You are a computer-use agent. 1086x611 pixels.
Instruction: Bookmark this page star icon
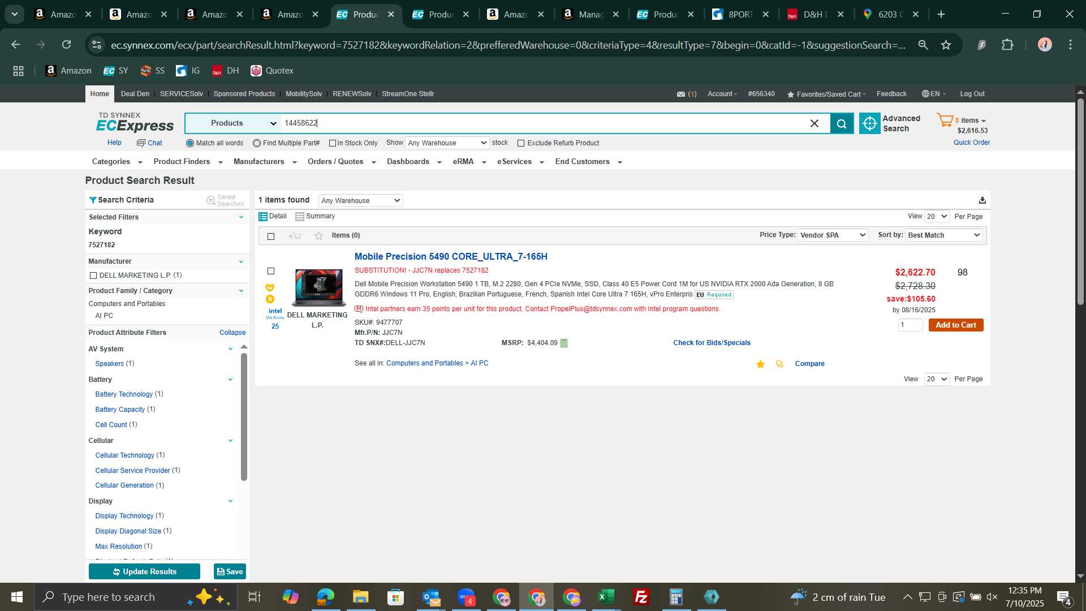pyautogui.click(x=946, y=45)
